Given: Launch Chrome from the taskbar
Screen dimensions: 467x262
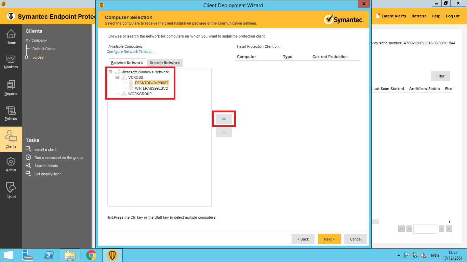Looking at the screenshot, I should point(91,255).
